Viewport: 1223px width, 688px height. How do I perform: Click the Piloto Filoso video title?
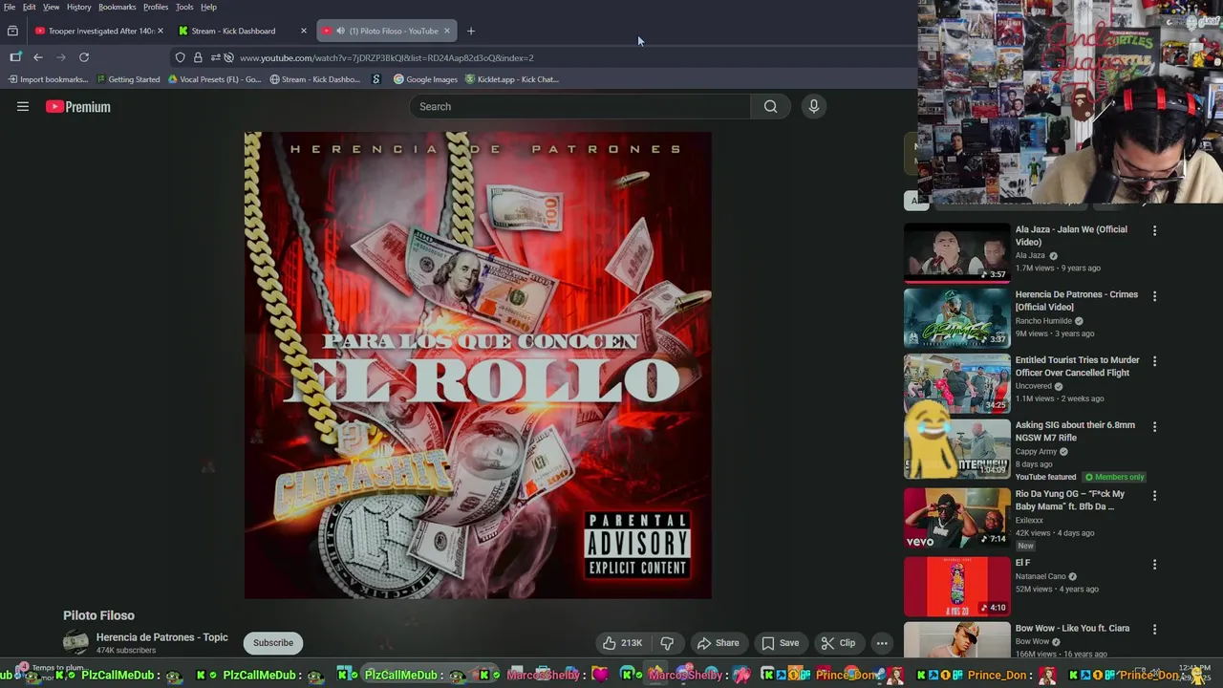tap(98, 615)
